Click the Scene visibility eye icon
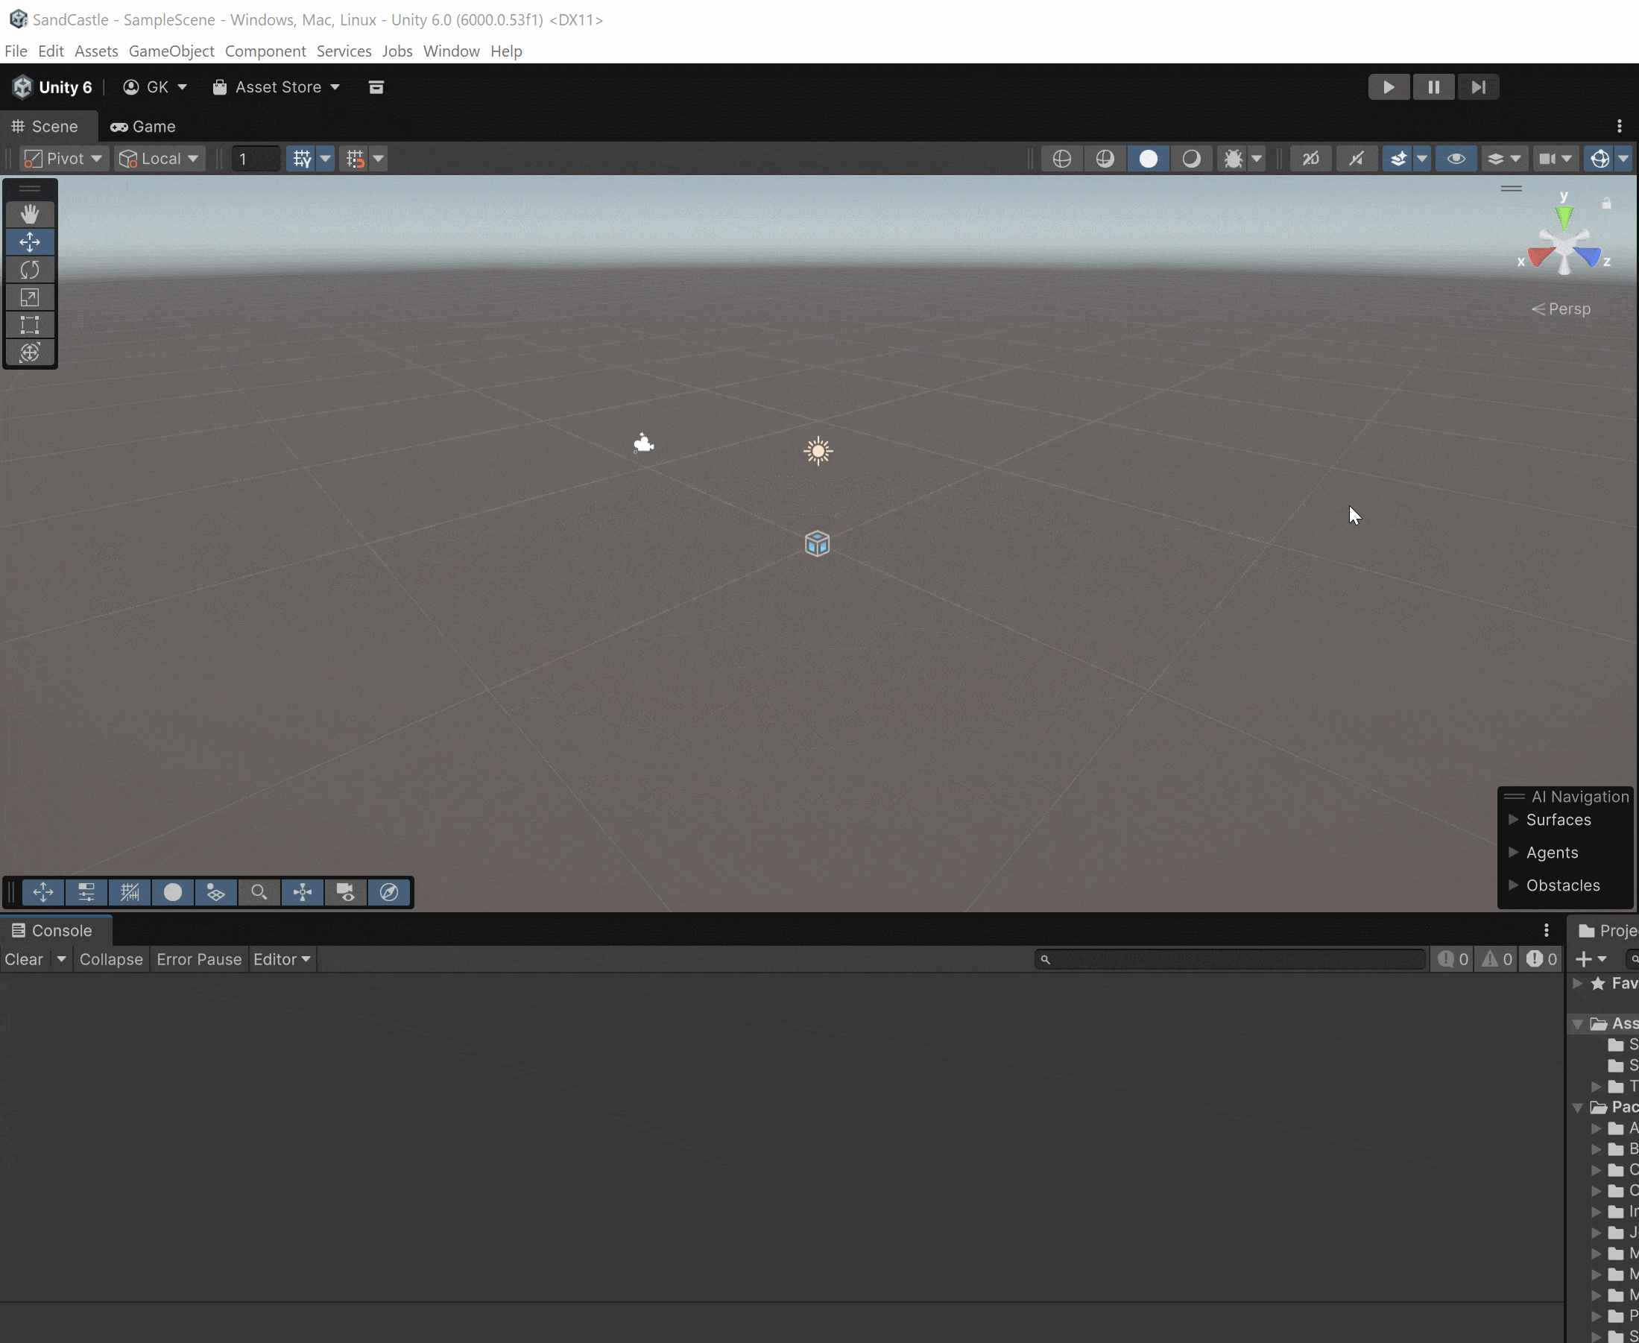 click(1456, 158)
